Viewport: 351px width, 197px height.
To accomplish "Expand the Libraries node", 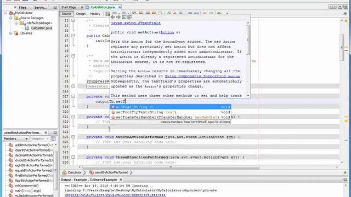I will (10, 33).
